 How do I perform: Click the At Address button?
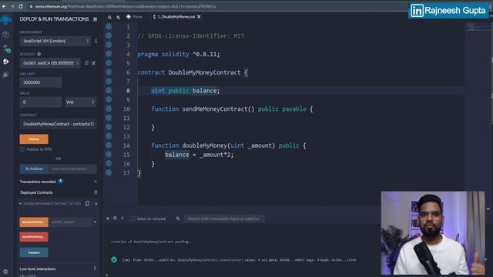click(34, 169)
